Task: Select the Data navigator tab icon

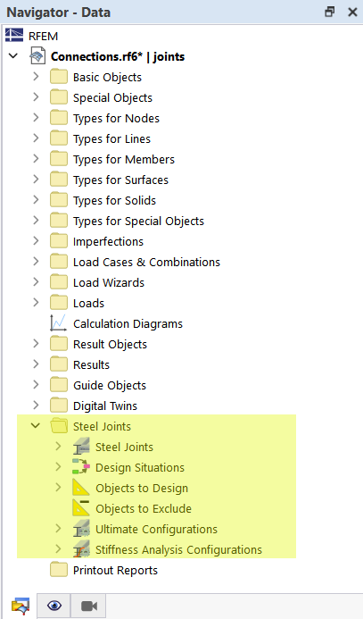Action: click(x=20, y=606)
